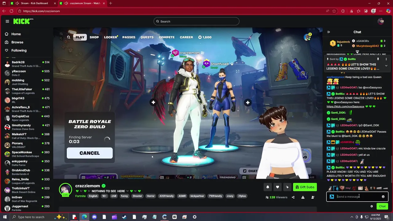The height and width of the screenshot is (221, 393).
Task: Open the Fortnite category link
Action: [x=80, y=196]
